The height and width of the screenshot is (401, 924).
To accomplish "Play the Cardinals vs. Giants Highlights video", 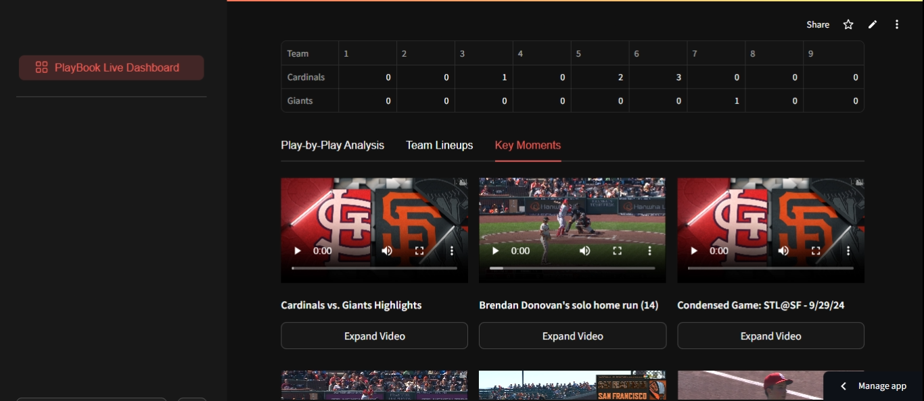I will tap(298, 250).
